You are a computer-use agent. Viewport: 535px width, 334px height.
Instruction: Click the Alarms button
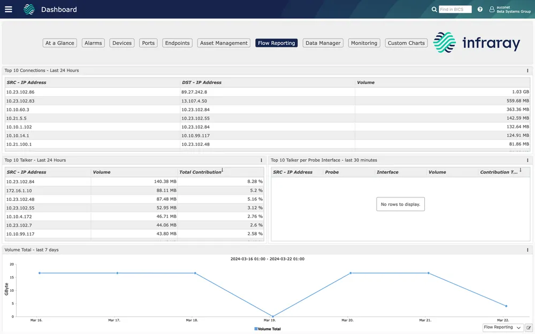(93, 43)
